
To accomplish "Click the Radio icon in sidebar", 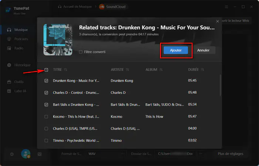I will point(9,48).
